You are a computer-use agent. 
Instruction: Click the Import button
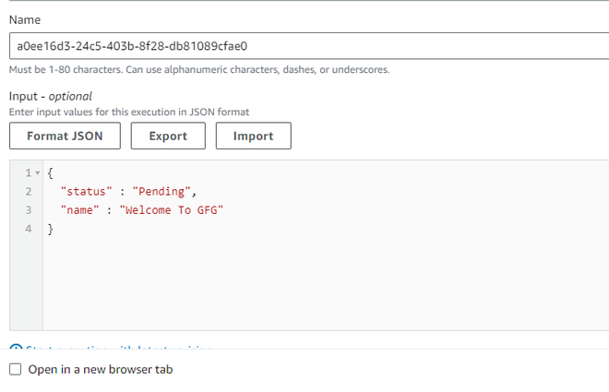(253, 136)
